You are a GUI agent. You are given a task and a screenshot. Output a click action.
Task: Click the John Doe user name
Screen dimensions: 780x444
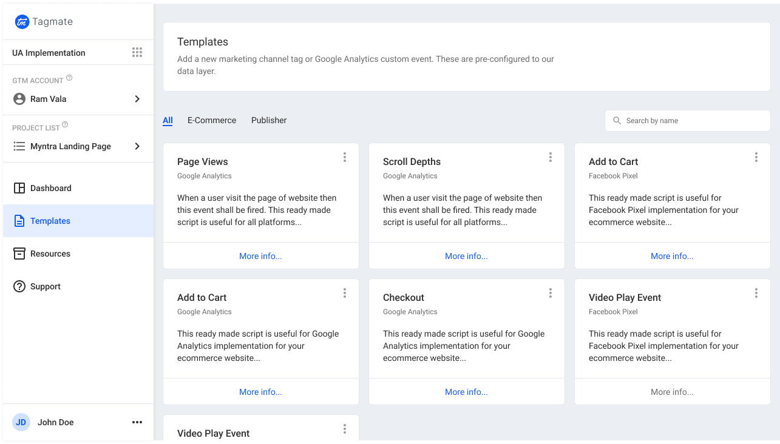click(x=56, y=422)
